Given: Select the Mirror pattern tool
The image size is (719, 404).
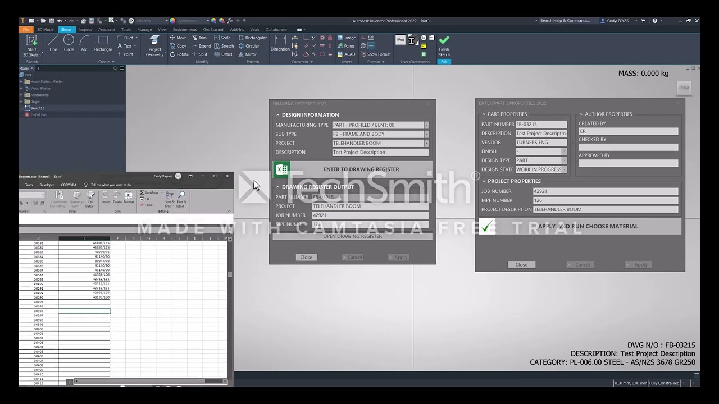Looking at the screenshot, I should coord(247,54).
